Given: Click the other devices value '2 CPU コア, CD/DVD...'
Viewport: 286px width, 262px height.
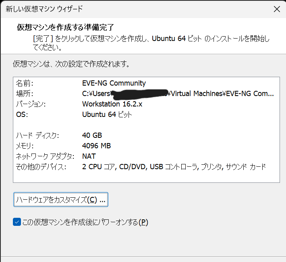Looking at the screenshot, I should 174,167.
